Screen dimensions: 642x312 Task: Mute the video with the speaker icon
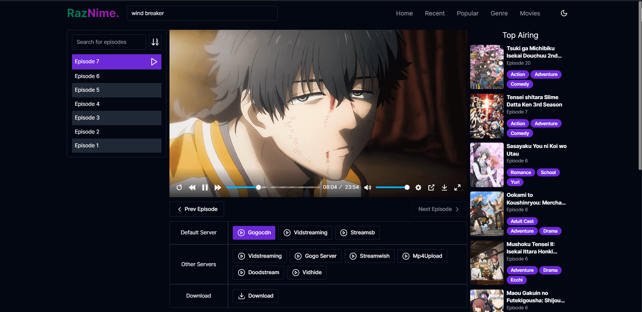tap(367, 187)
